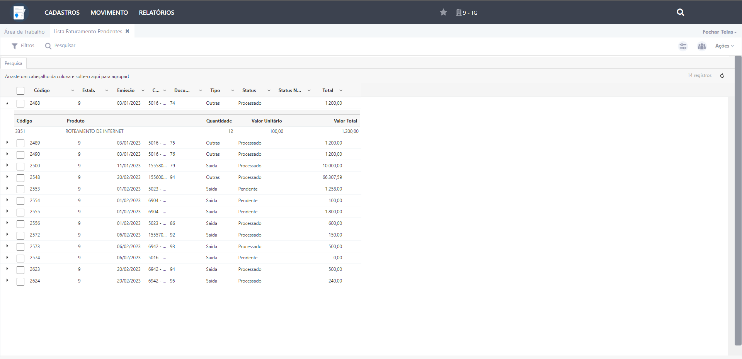Click the total 66.307,59 cell

(332, 177)
